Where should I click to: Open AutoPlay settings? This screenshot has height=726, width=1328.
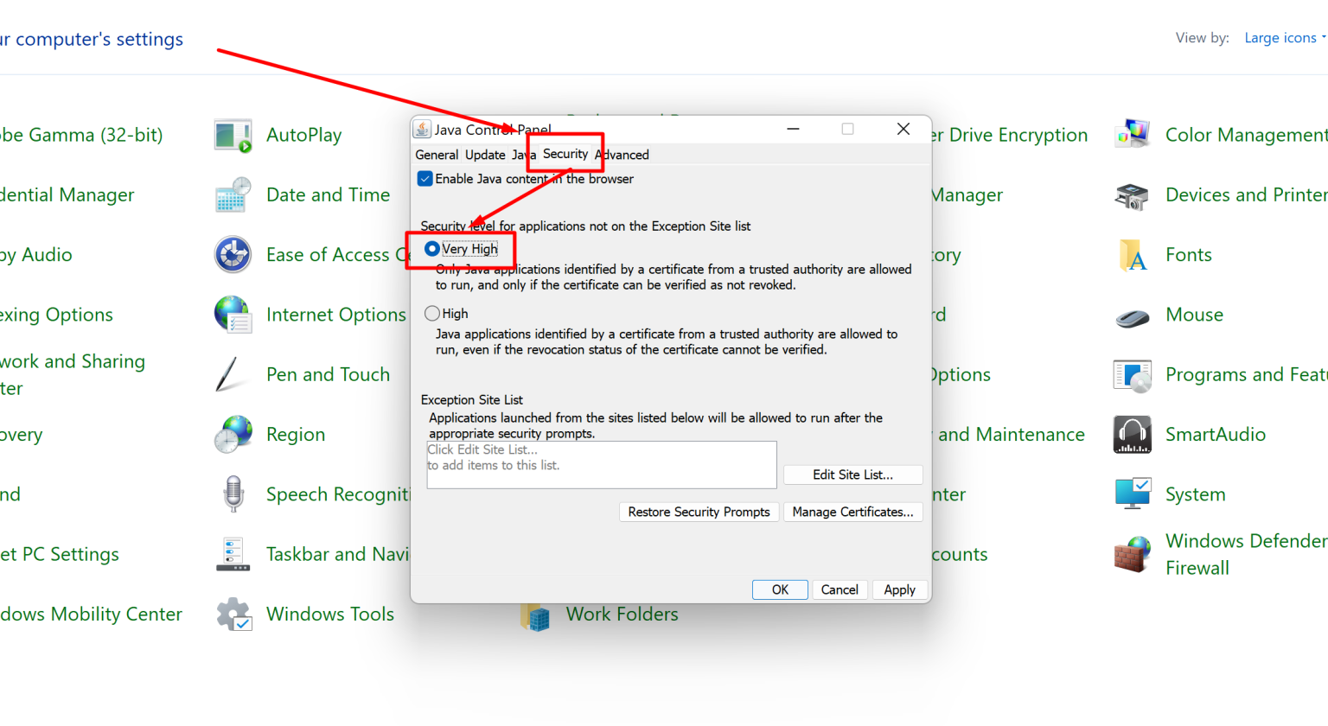tap(303, 135)
